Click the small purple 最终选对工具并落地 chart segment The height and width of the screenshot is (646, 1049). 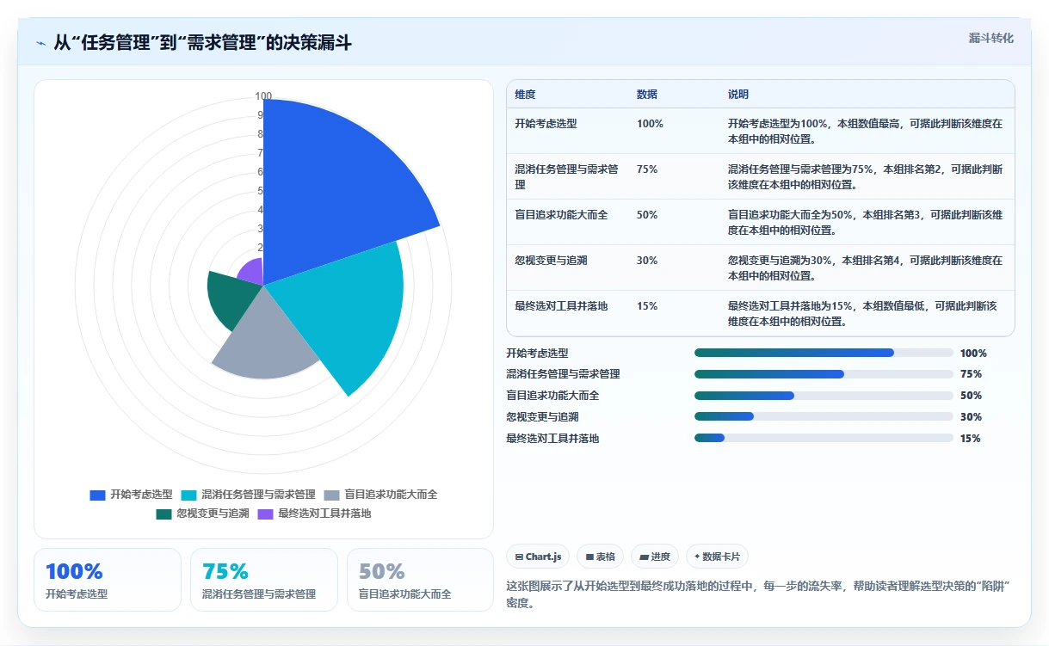(x=252, y=273)
